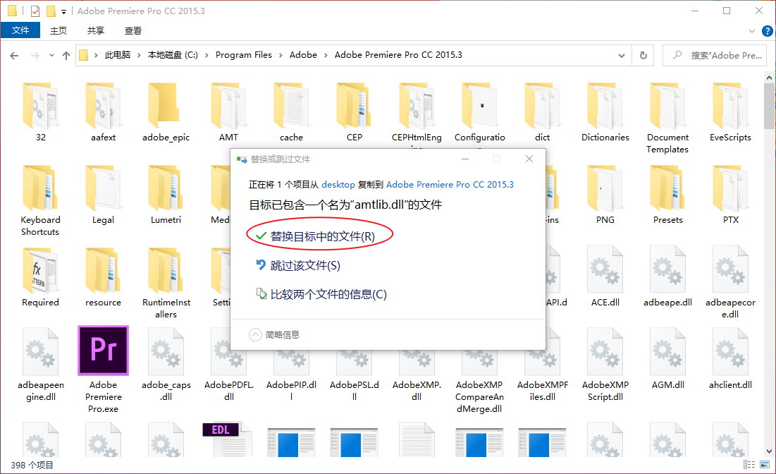Viewport: 776px width, 474px height.
Task: Open the aafext folder
Action: click(x=103, y=106)
